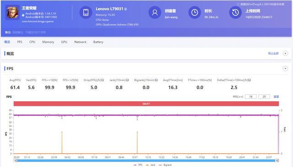Click the phone device icon
The height and width of the screenshot is (167, 293).
click(x=86, y=12)
